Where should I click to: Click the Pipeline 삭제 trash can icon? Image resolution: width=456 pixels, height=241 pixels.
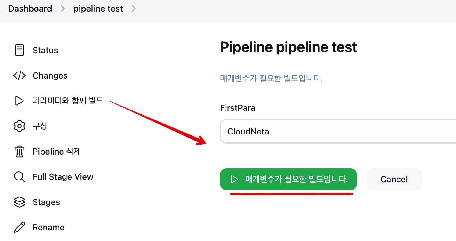pos(20,152)
